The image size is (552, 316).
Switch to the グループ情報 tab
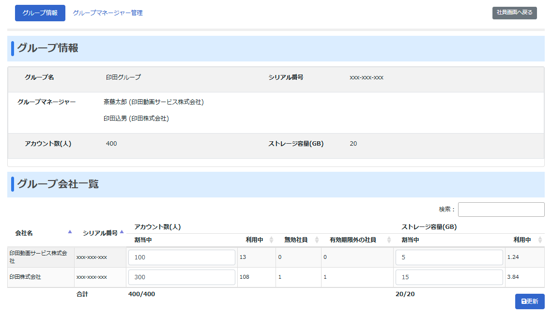pyautogui.click(x=40, y=13)
